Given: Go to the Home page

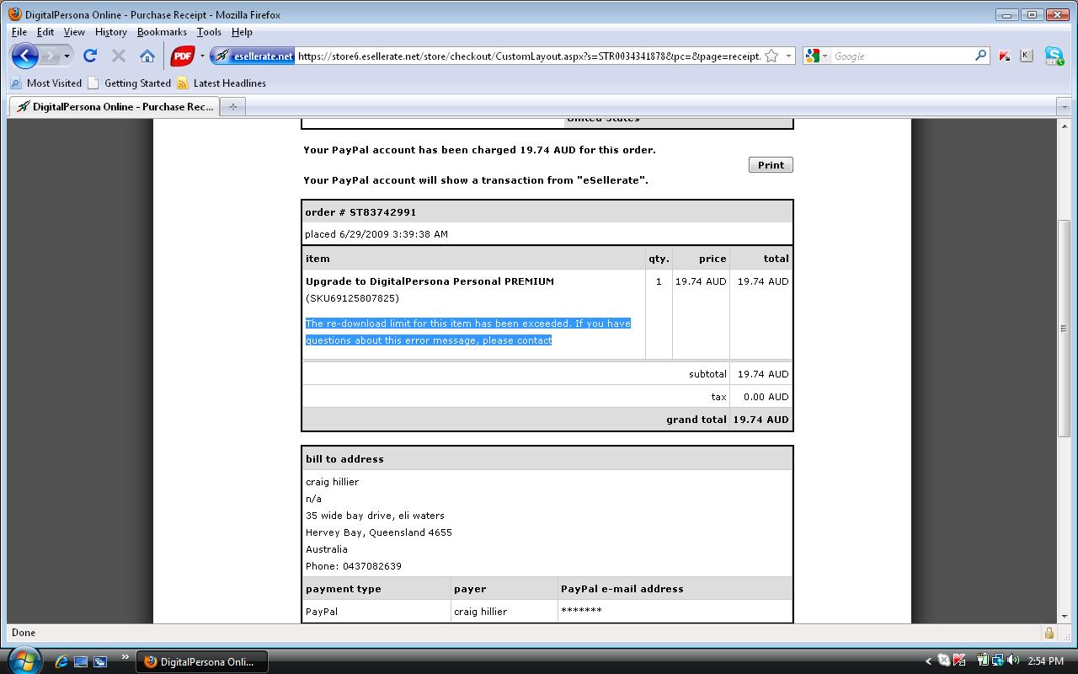Looking at the screenshot, I should pyautogui.click(x=147, y=56).
